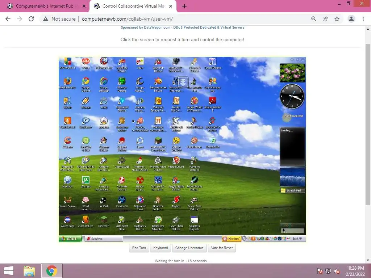Open Windows Start menu on host taskbar
This screenshot has height=278, width=371.
tap(9, 271)
